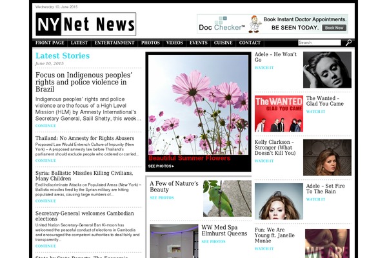Viewport: 387px width, 258px height.
Task: Open the Beautiful Summer Flowers title
Action: tap(189, 158)
